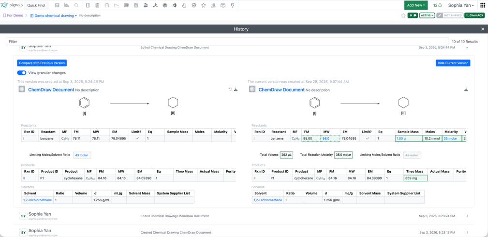Download the current version ChemDraw Document
Screen dimensions: 488x237
pyautogui.click(x=466, y=89)
